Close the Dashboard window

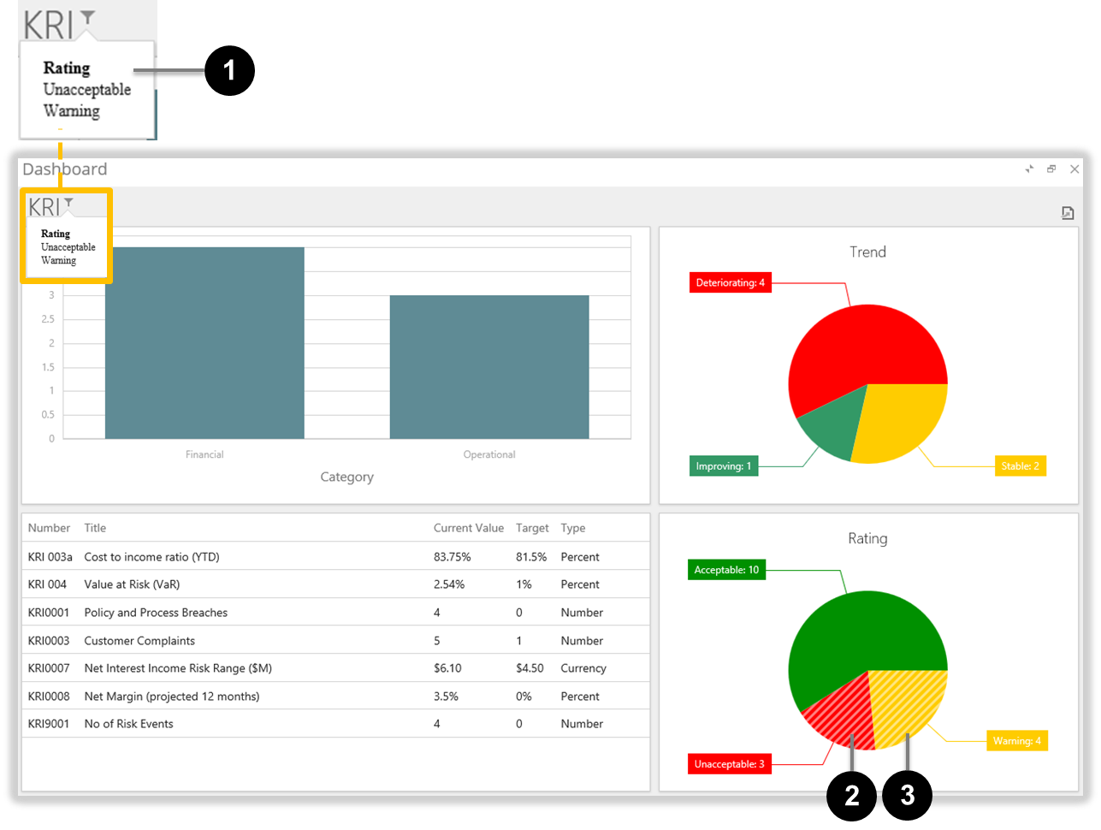(1074, 169)
